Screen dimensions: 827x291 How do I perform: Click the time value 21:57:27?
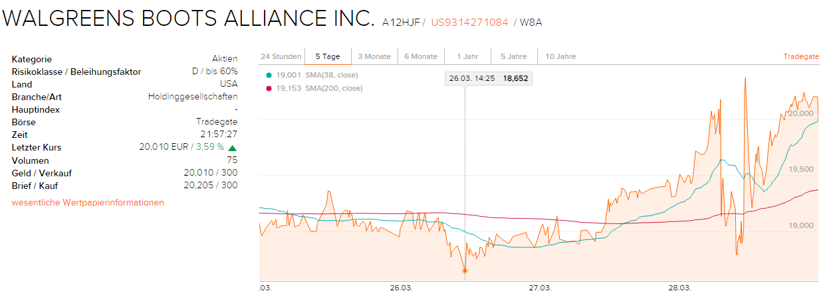(x=219, y=135)
